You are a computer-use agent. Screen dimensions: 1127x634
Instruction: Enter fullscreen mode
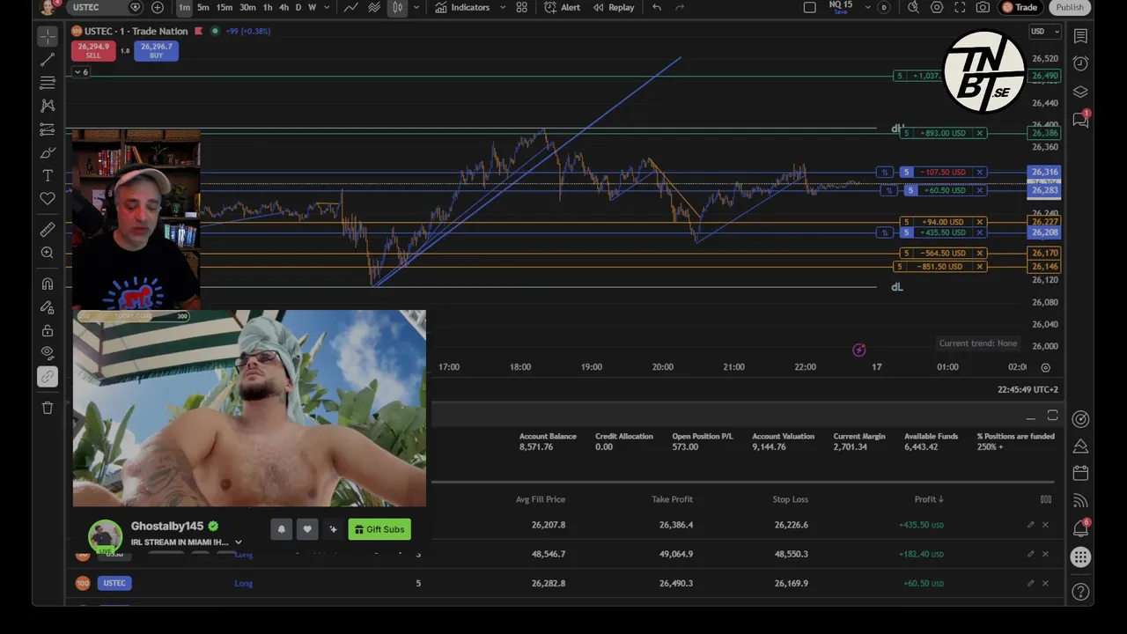[x=960, y=7]
